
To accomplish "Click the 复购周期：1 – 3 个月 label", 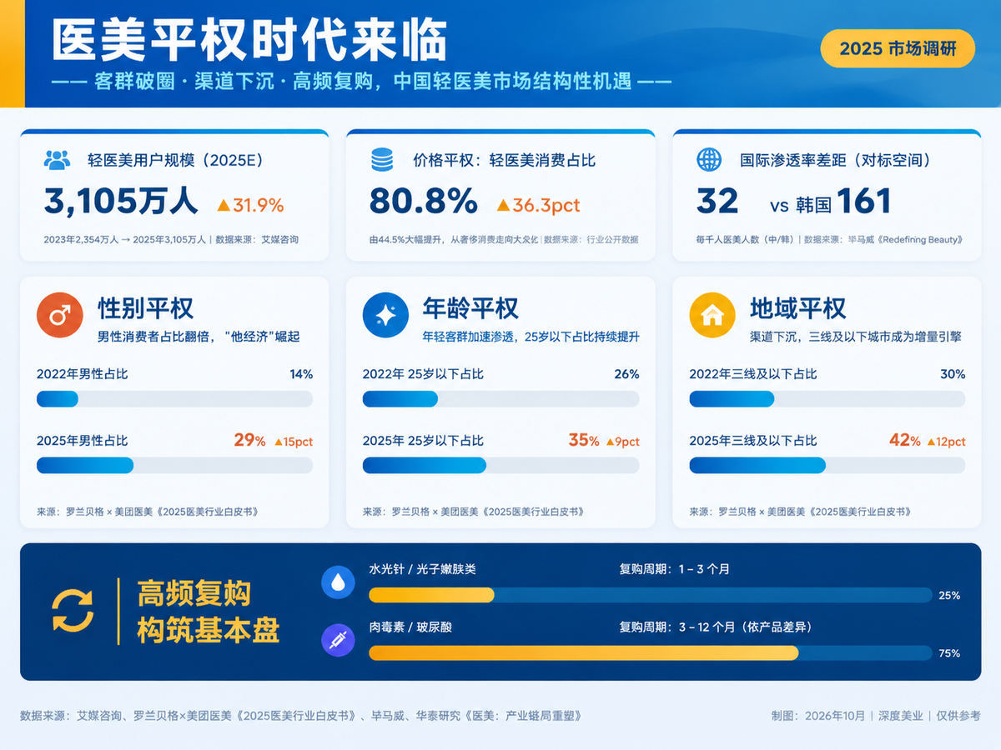I will coord(674,569).
